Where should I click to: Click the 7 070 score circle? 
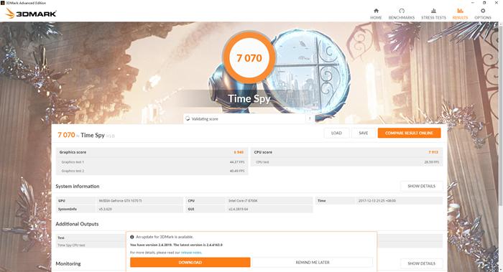click(249, 58)
